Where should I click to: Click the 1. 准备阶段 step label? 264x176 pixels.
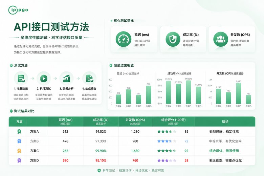[21, 89]
